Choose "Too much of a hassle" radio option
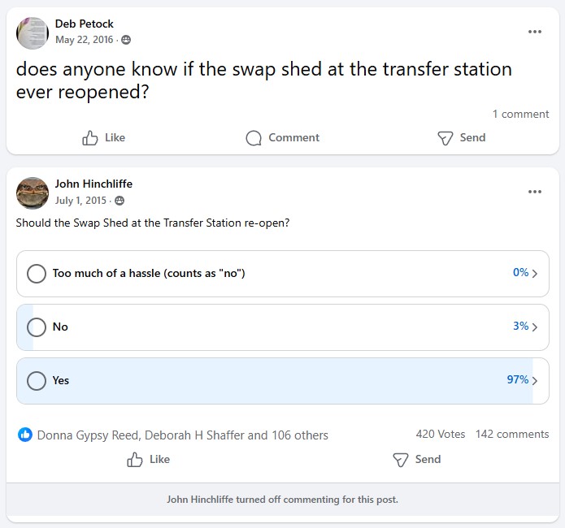The image size is (565, 528). [37, 273]
